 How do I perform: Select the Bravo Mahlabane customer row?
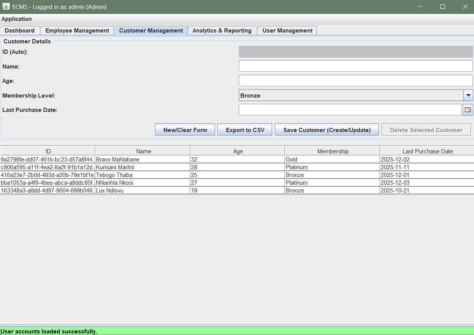pos(118,160)
